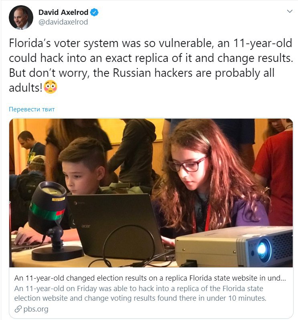The width and height of the screenshot is (298, 320).
Task: Open the tweet options chevron menu
Action: pyautogui.click(x=290, y=11)
